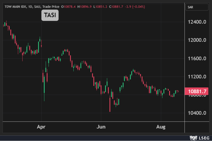212x141 pixels.
Task: Click the 1D interval in chart header
Action: click(x=30, y=7)
